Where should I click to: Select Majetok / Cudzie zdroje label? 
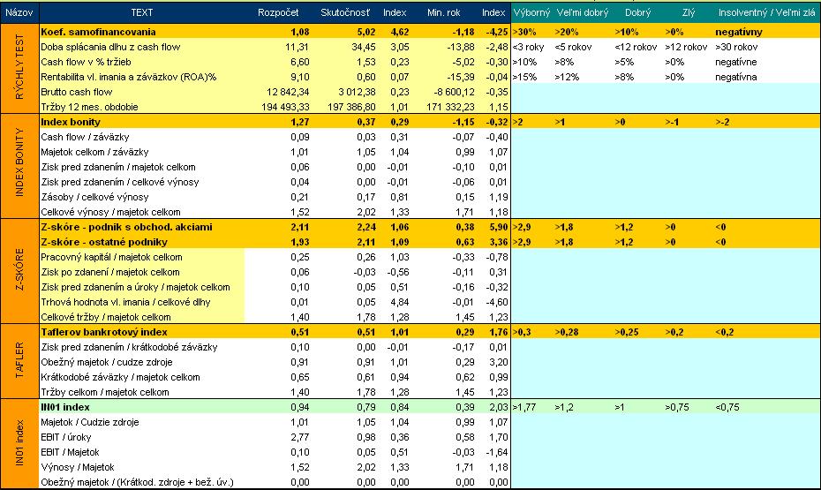[x=89, y=423]
